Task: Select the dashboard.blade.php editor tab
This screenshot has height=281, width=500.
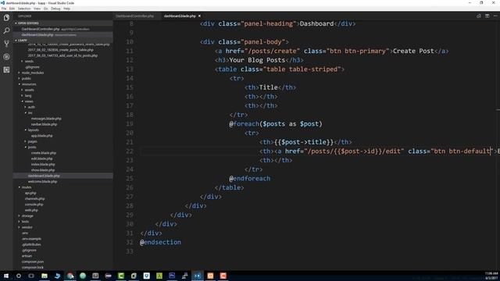Action: (180, 16)
